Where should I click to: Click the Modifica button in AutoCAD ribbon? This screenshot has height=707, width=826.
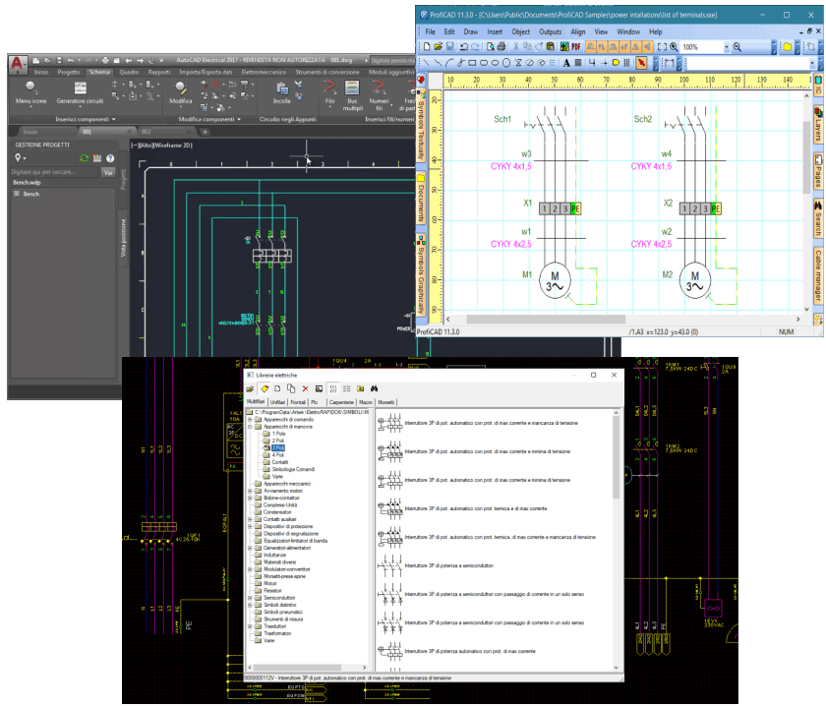click(x=181, y=91)
